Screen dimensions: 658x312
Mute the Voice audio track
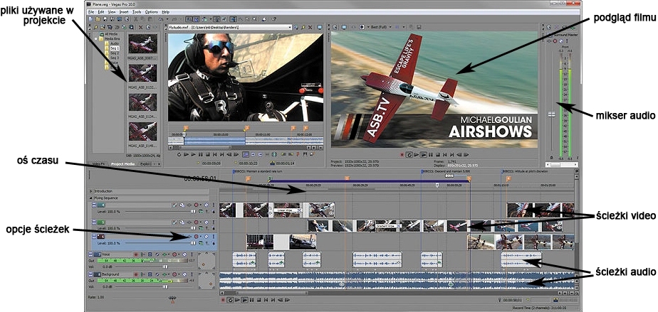point(184,254)
